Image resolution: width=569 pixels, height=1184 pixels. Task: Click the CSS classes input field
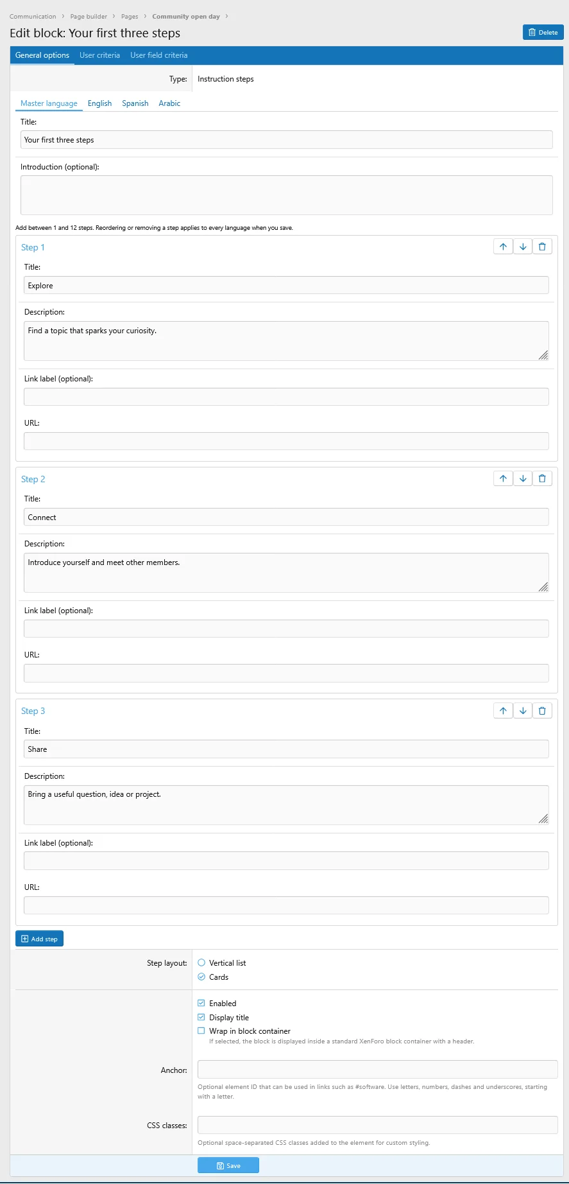pos(378,1125)
